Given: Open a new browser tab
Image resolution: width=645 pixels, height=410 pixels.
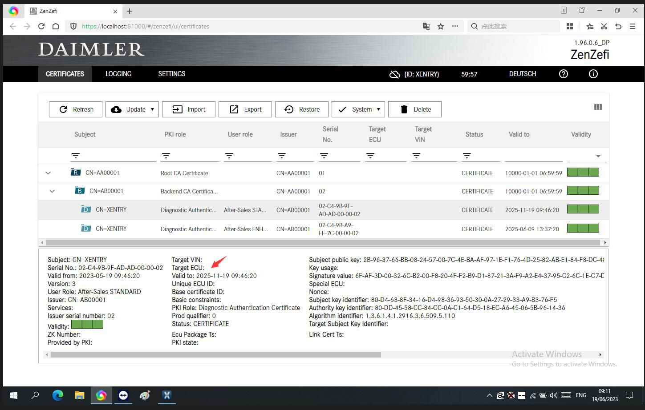Looking at the screenshot, I should [130, 11].
